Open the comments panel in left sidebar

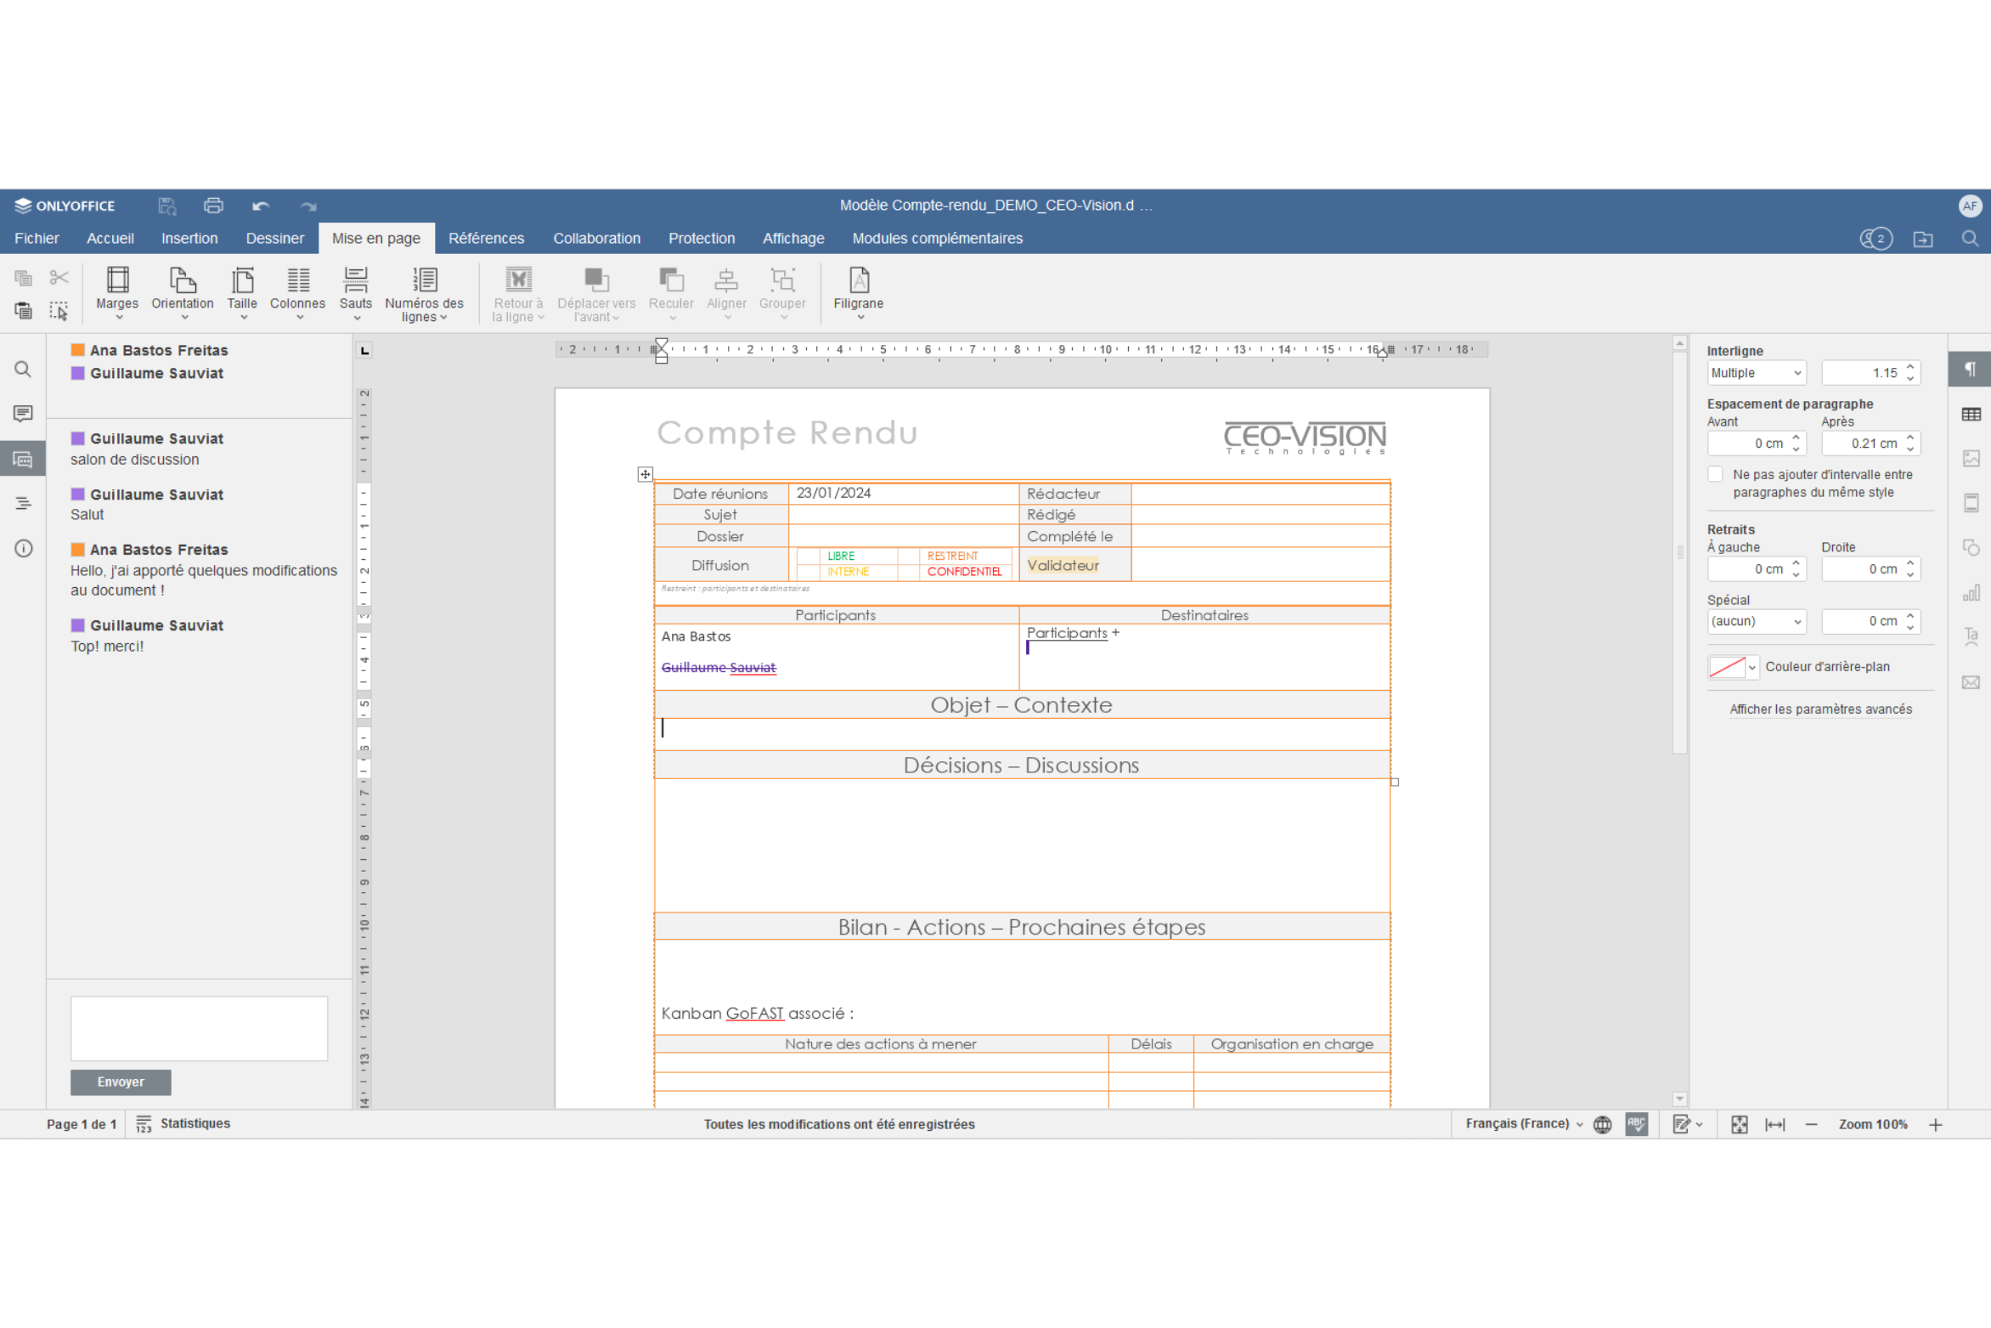click(x=23, y=414)
